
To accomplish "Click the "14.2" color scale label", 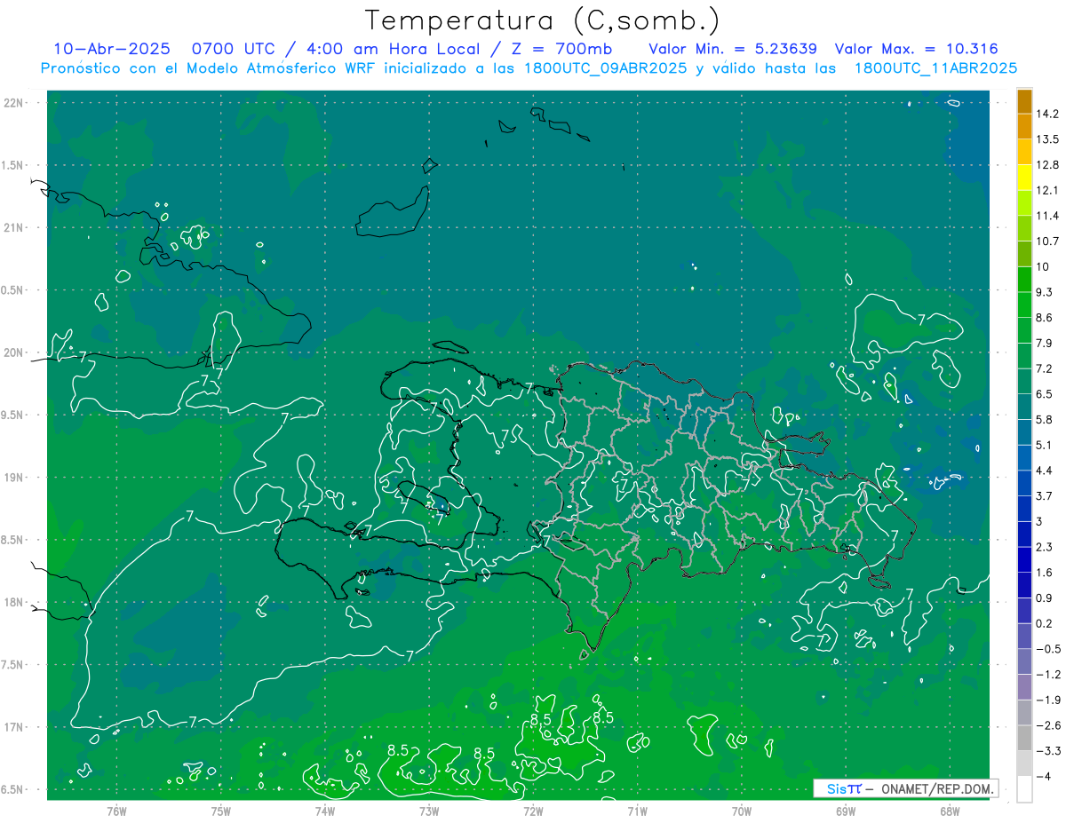I will pos(1048,115).
